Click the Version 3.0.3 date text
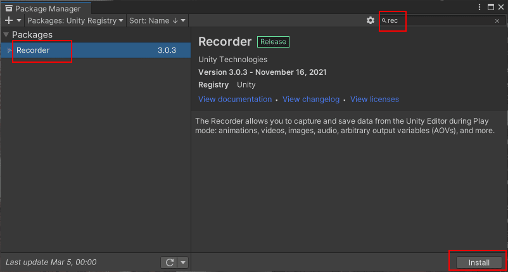Image resolution: width=508 pixels, height=272 pixels. [x=262, y=72]
